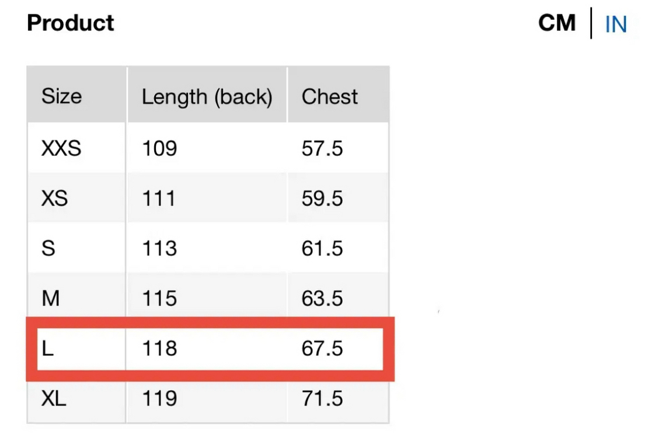
Task: Select the XXS size row label
Action: (x=61, y=148)
